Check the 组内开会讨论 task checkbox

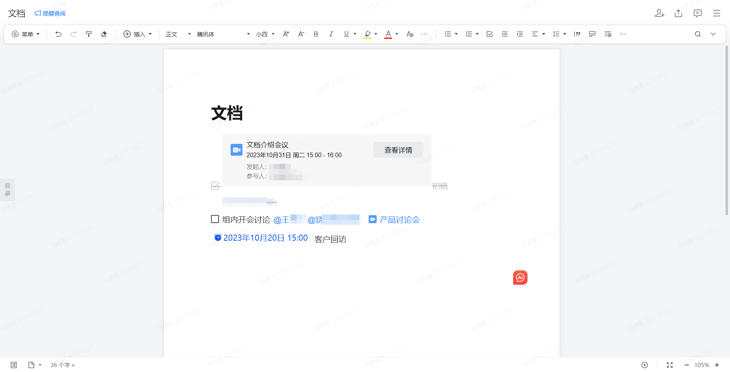click(215, 219)
